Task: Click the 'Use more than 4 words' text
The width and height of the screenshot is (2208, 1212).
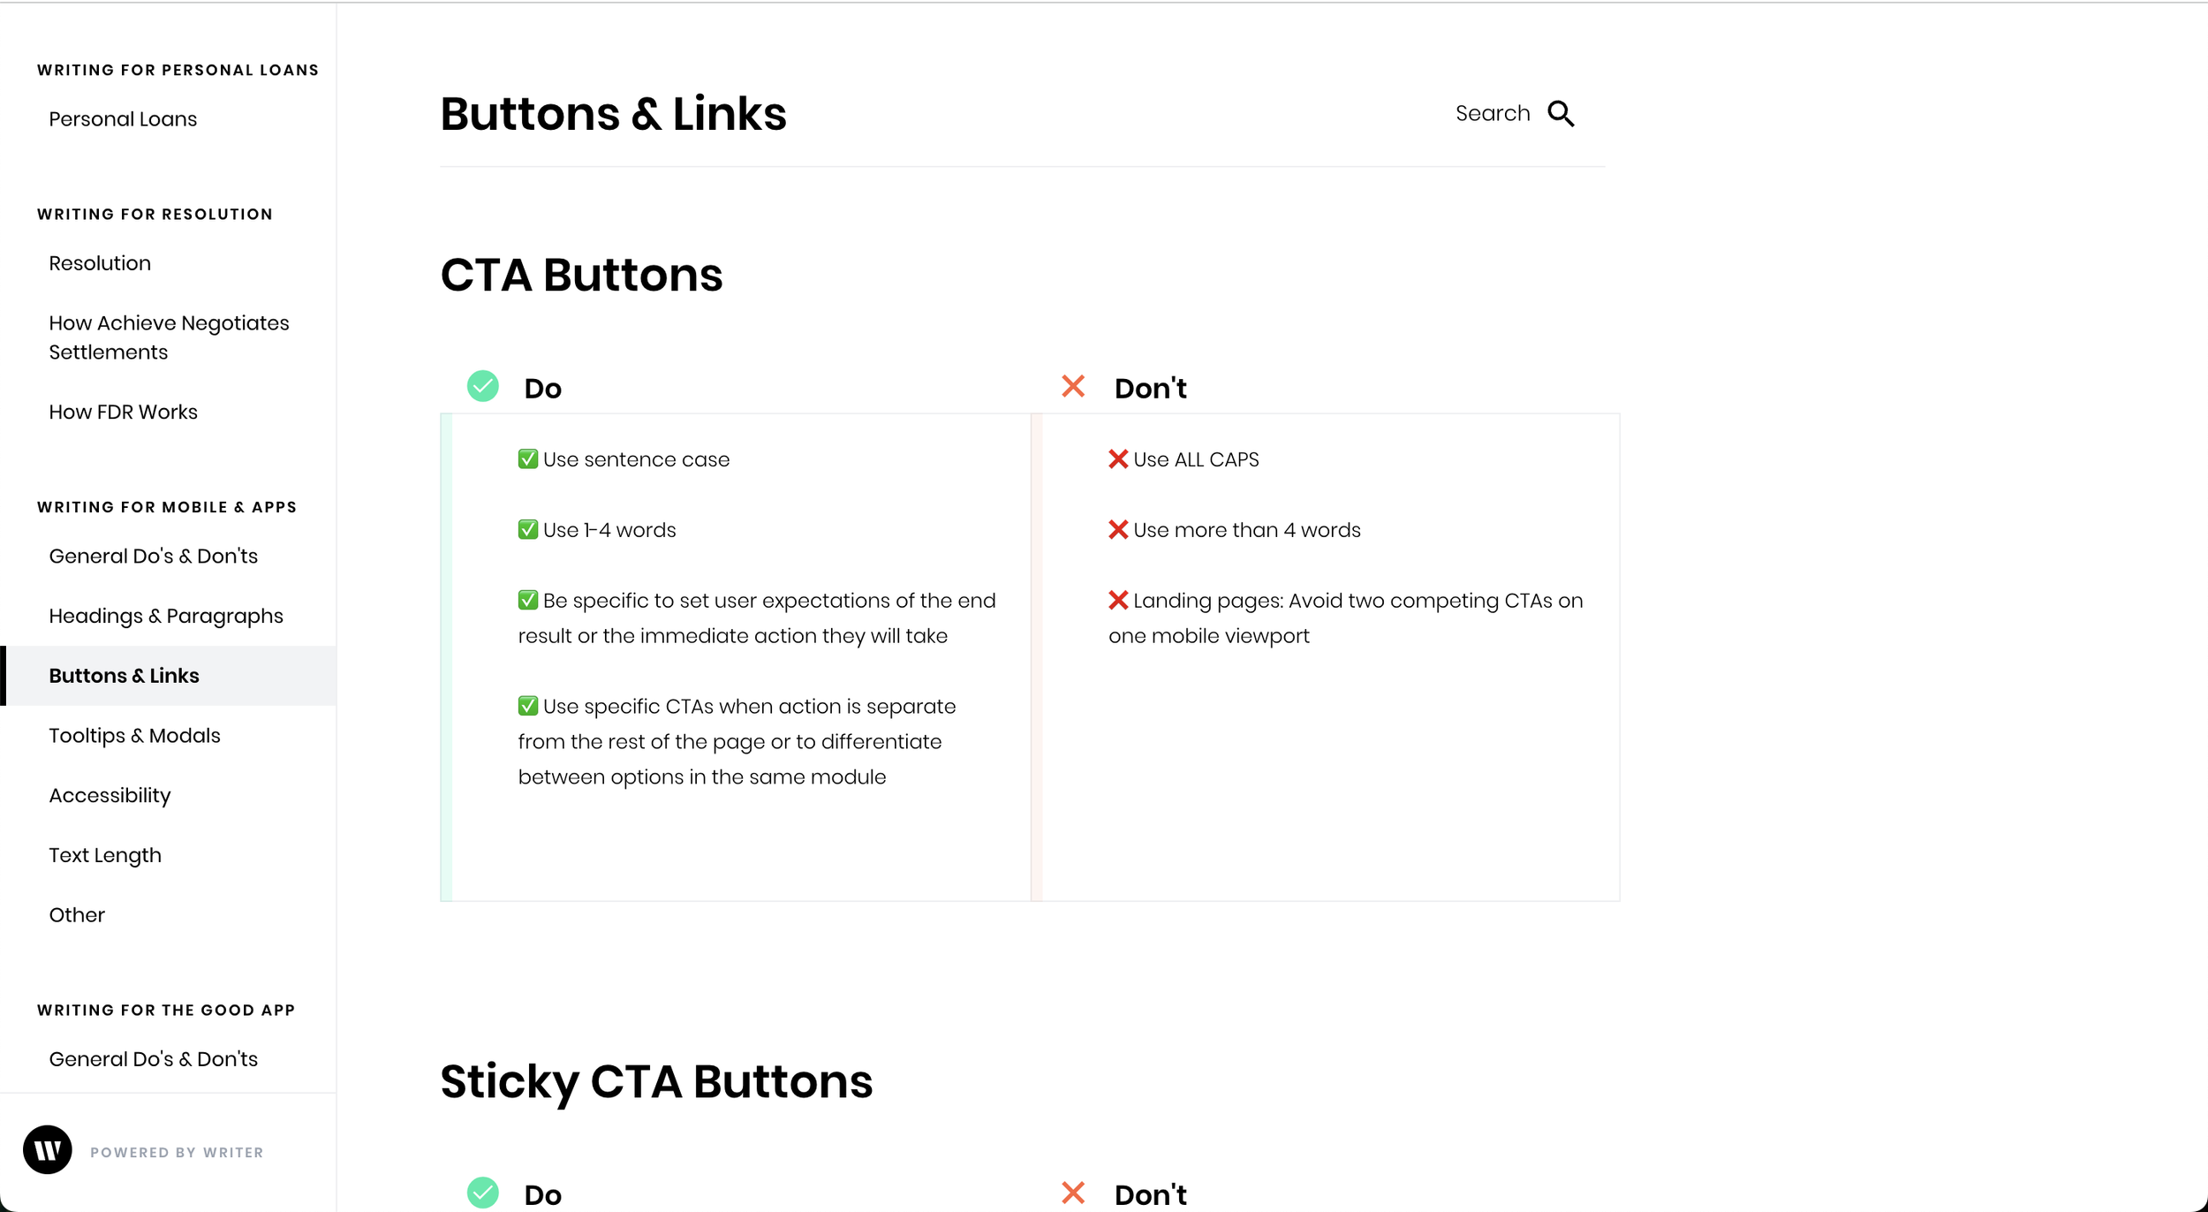Action: [x=1246, y=530]
